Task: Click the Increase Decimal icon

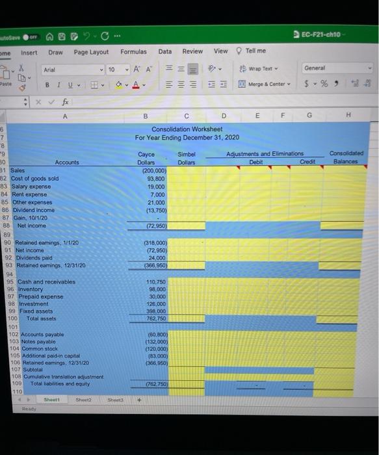Action: (x=355, y=84)
